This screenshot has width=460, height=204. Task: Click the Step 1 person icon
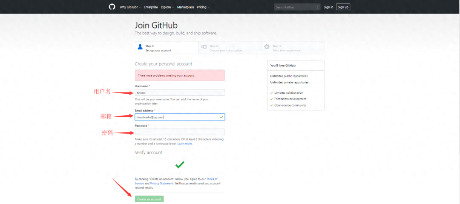click(140, 47)
